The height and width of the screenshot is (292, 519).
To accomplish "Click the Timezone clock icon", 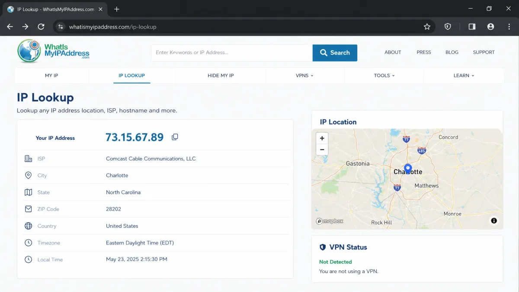I will [x=28, y=243].
